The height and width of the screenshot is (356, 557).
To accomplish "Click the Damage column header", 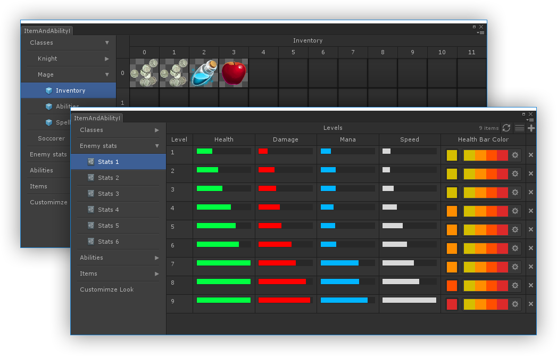I will (286, 139).
